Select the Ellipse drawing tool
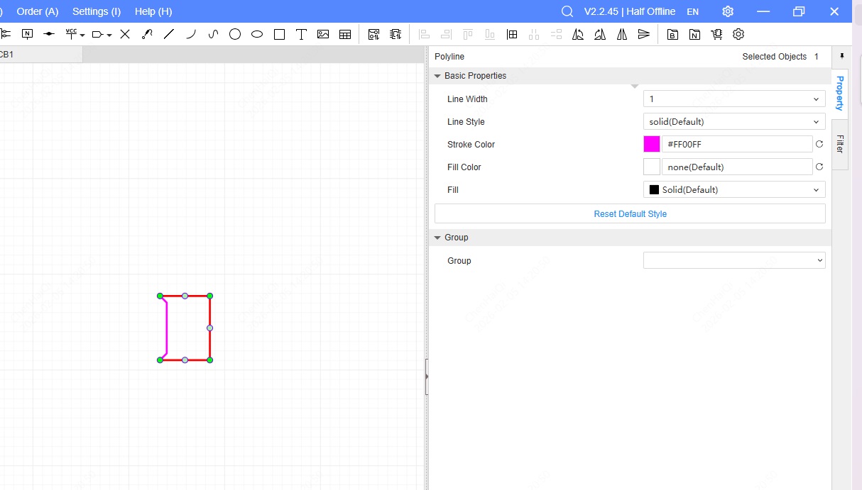Viewport: 862px width, 490px height. click(x=257, y=34)
